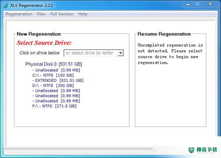Click the 'New Regeneration' group title
Image resolution: width=221 pixels, height=158 pixels.
pyautogui.click(x=39, y=34)
